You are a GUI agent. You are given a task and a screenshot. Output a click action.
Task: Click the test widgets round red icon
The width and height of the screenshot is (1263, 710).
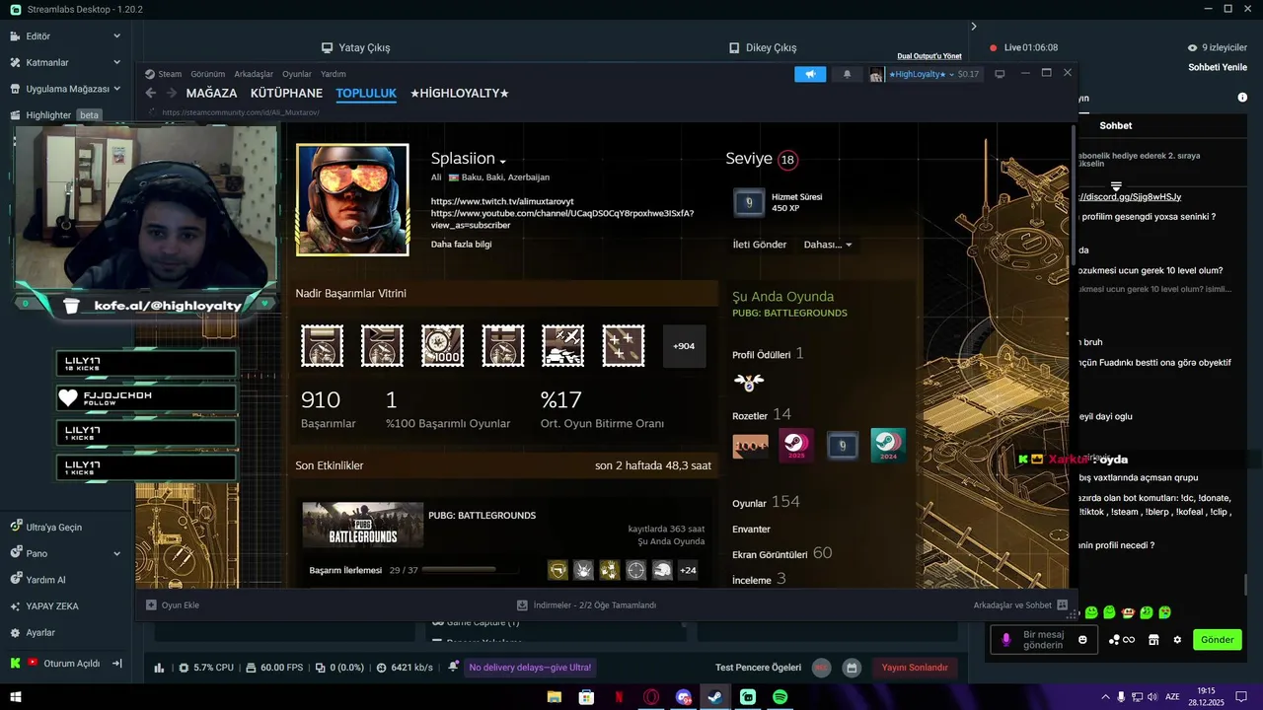pyautogui.click(x=821, y=668)
